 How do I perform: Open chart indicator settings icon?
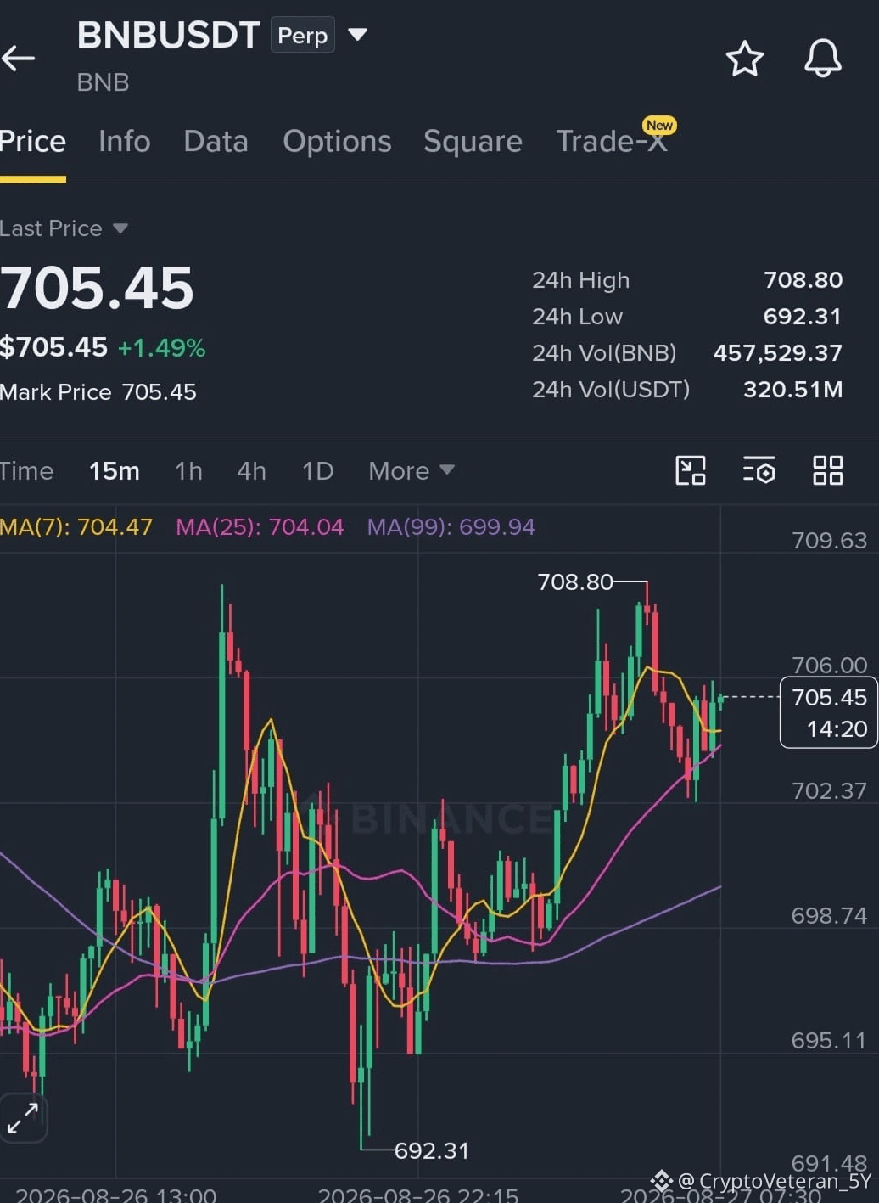tap(759, 470)
